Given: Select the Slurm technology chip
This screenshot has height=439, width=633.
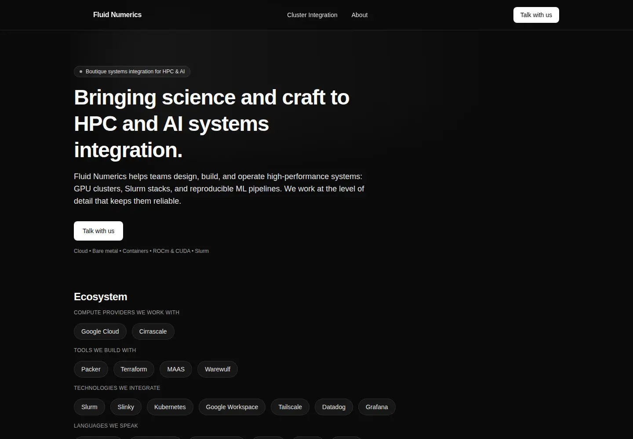Looking at the screenshot, I should pos(89,407).
